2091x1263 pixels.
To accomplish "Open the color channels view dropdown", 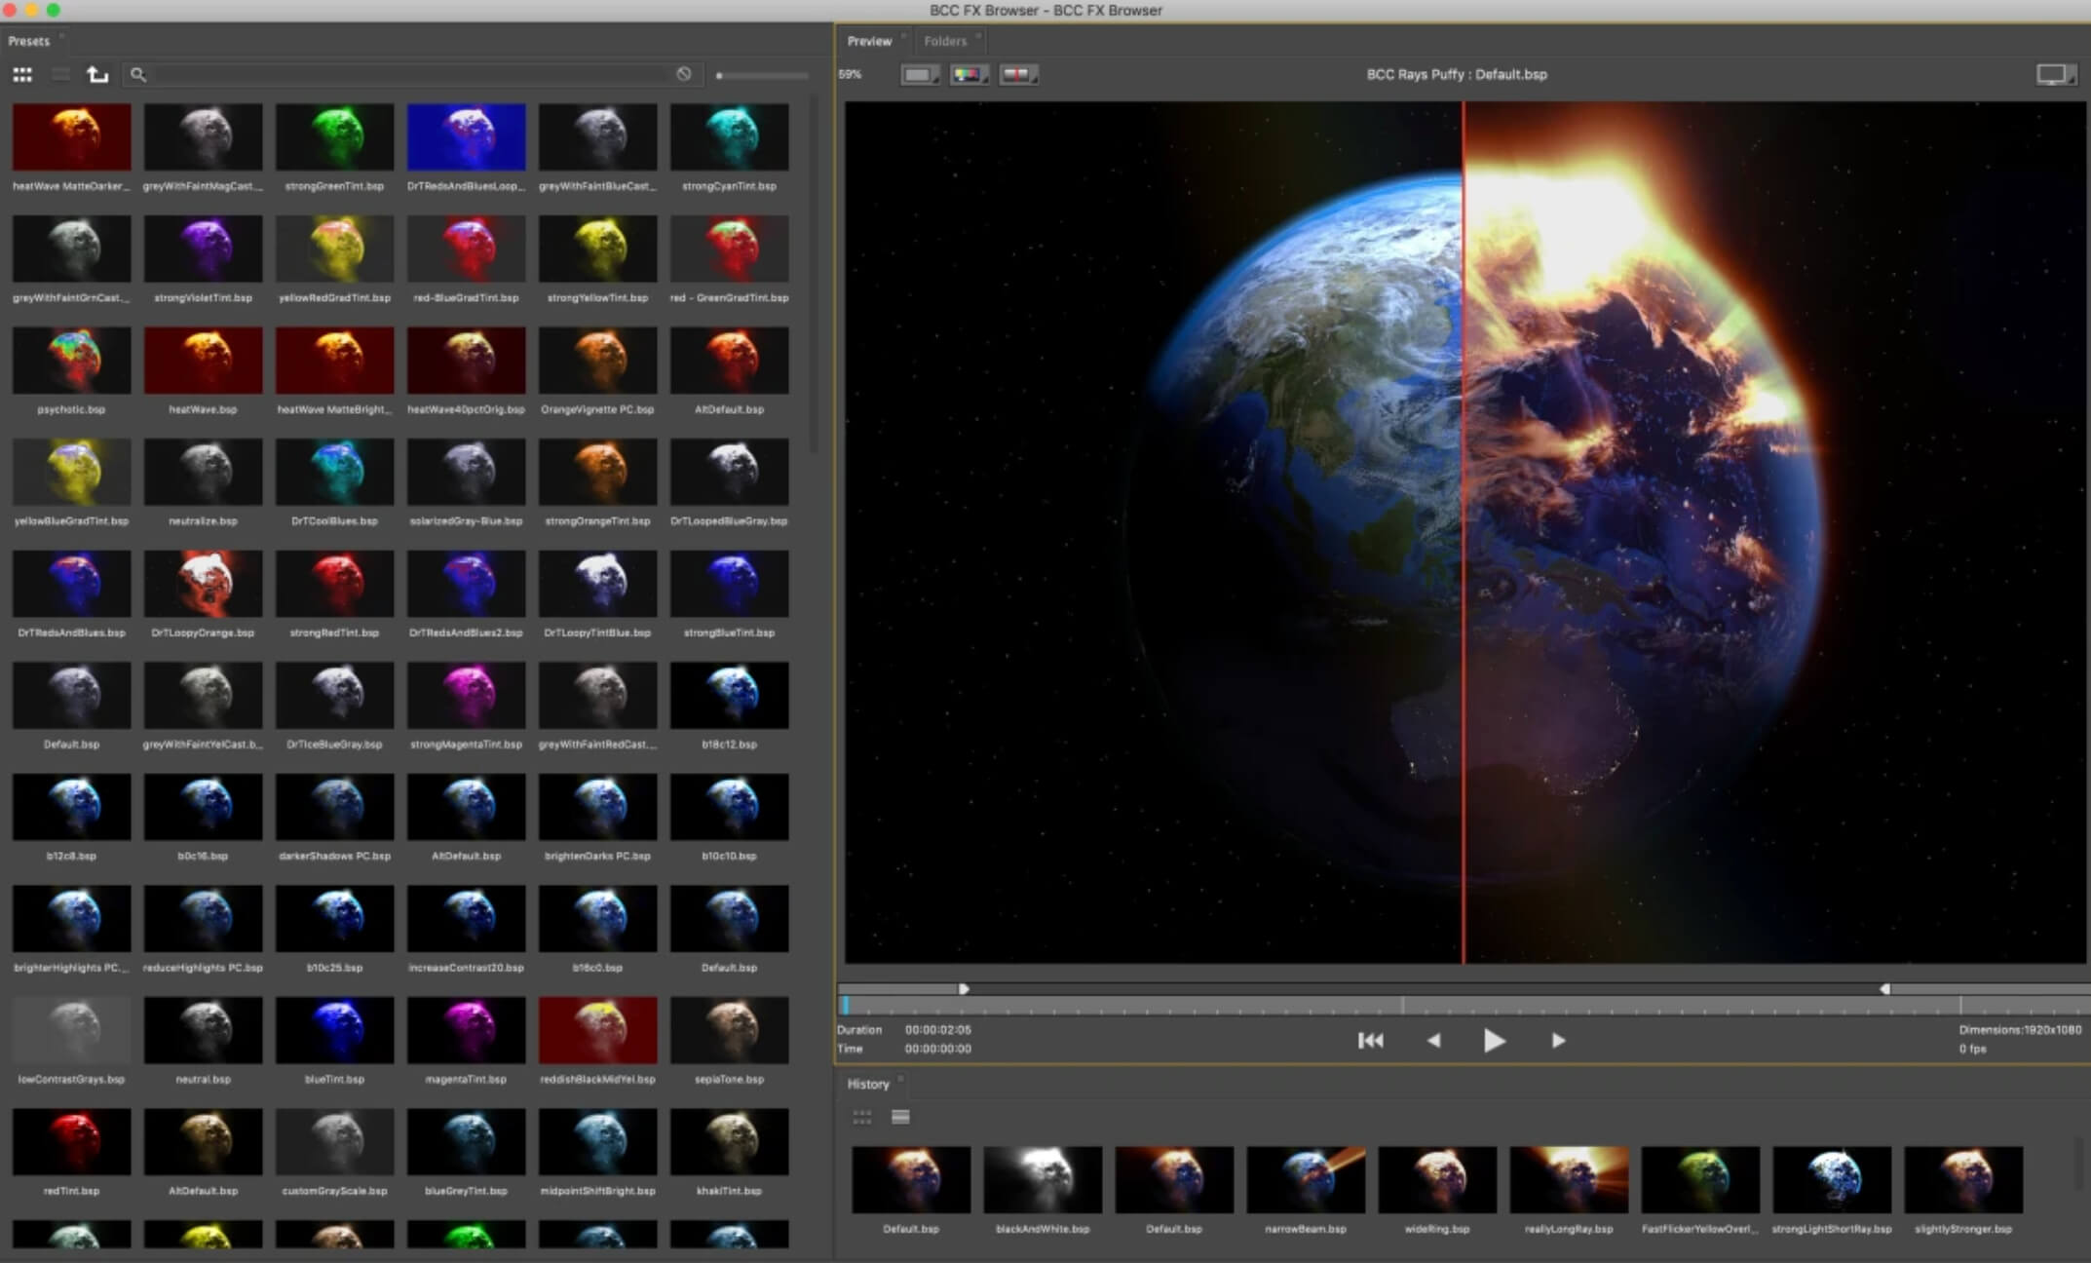I will 969,74.
